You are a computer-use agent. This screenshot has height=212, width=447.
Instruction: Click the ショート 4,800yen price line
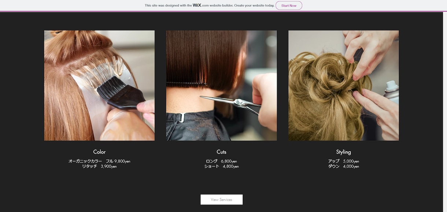(221, 166)
